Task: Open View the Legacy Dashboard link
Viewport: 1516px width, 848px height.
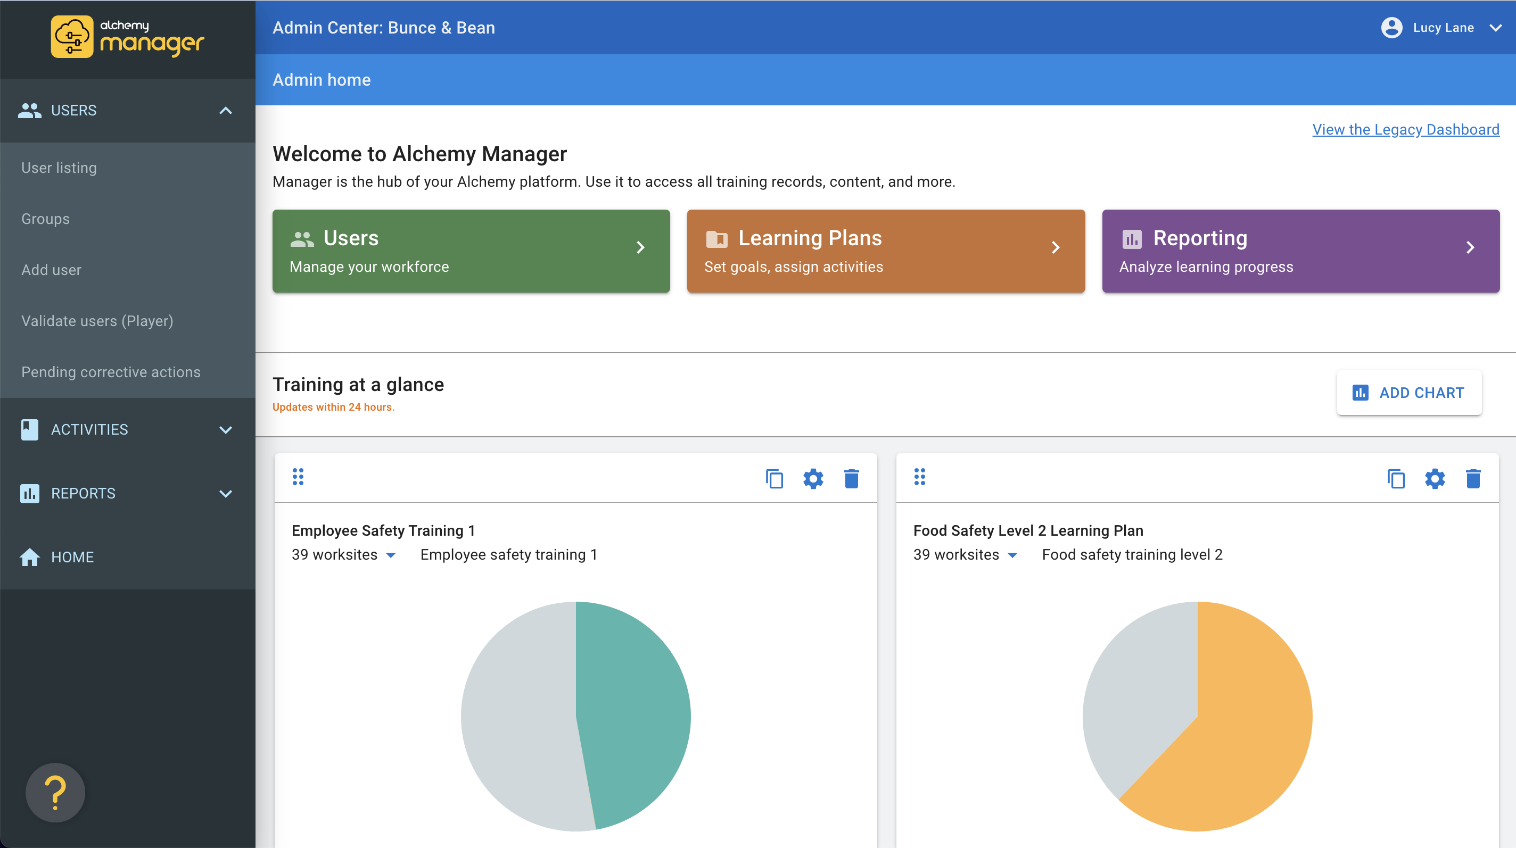Action: [x=1405, y=129]
